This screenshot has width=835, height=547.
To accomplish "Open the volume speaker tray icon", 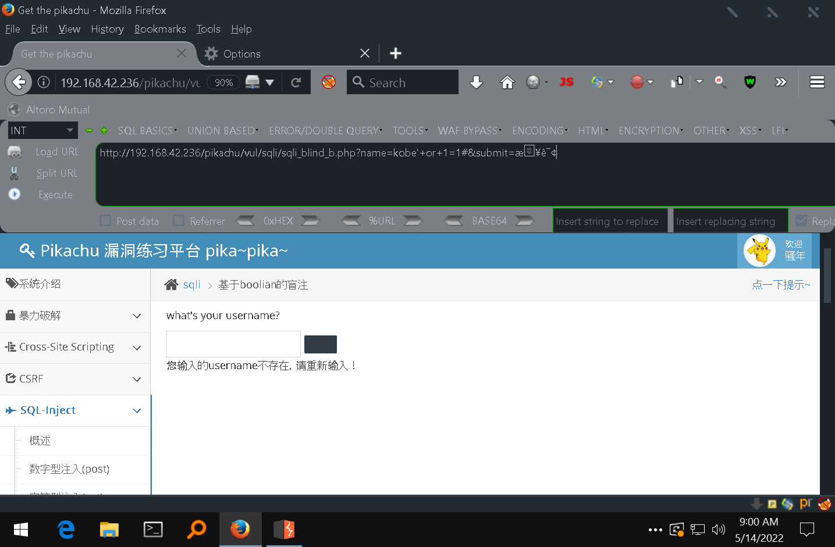I will (x=719, y=530).
